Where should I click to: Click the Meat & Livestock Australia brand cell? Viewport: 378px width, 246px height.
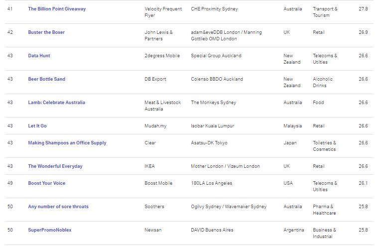pyautogui.click(x=163, y=106)
